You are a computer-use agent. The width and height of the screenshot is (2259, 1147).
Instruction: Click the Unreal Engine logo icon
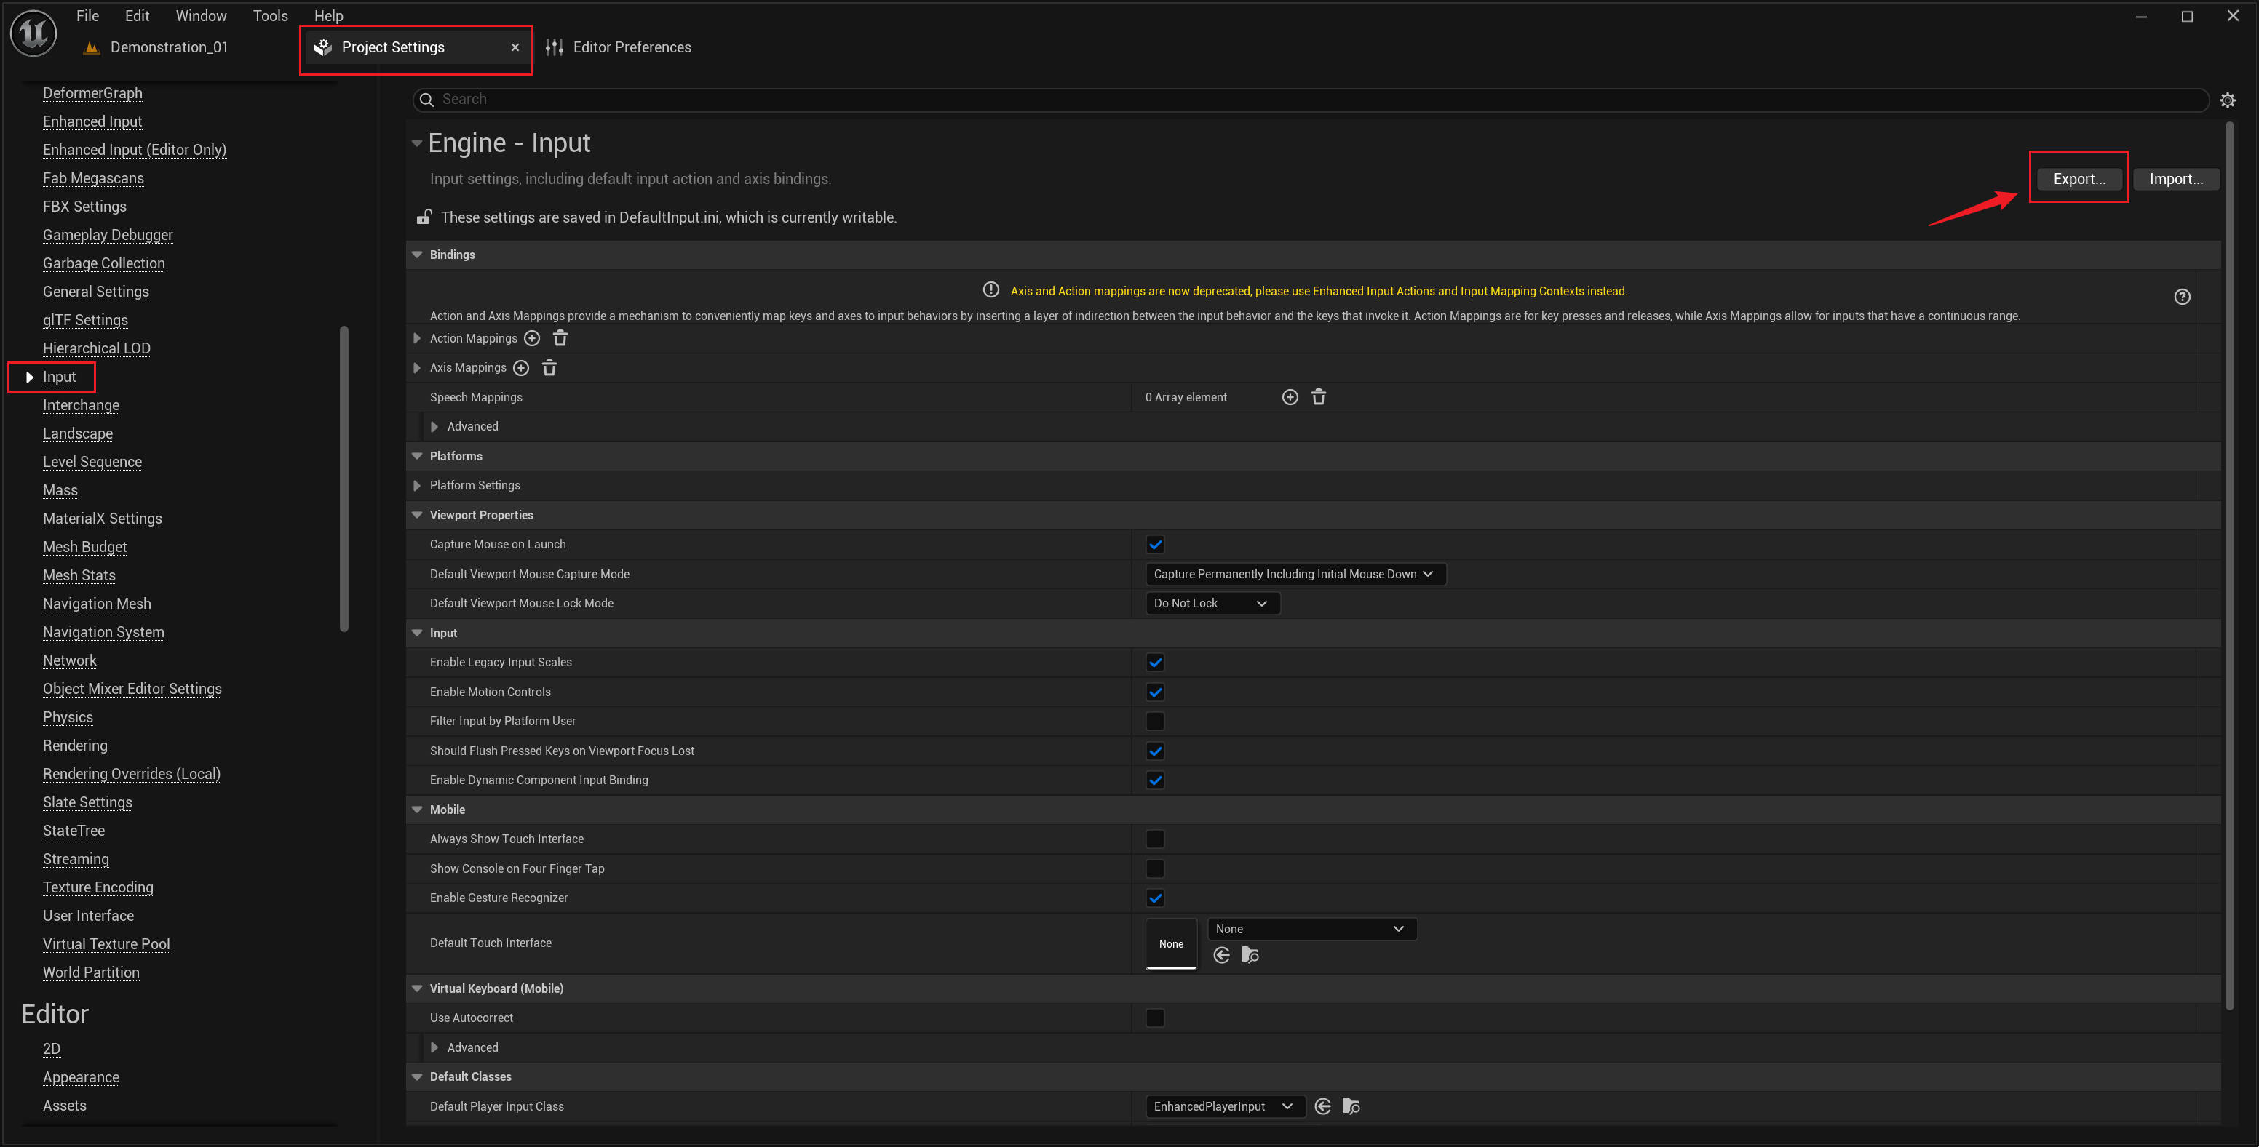[x=33, y=33]
